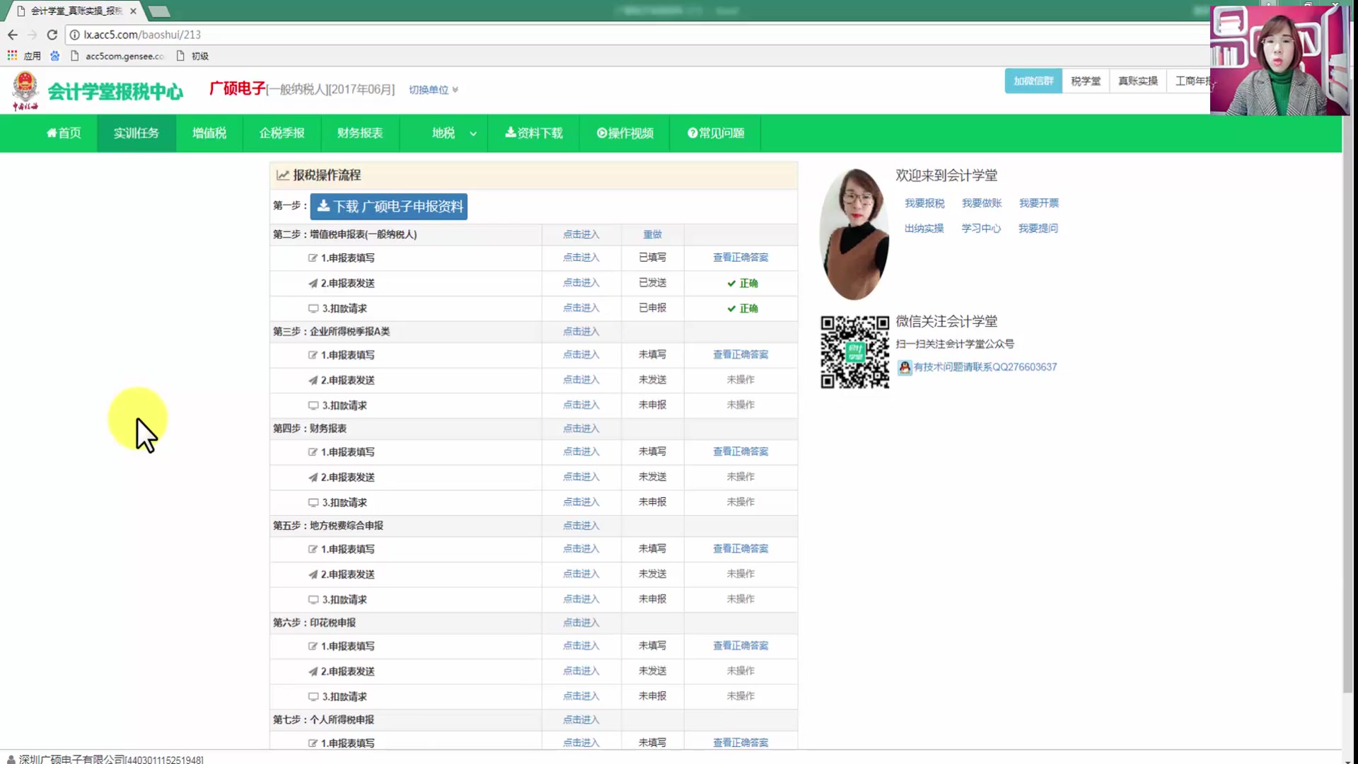Open the 税学堂 top link
The height and width of the screenshot is (764, 1358).
1086,81
